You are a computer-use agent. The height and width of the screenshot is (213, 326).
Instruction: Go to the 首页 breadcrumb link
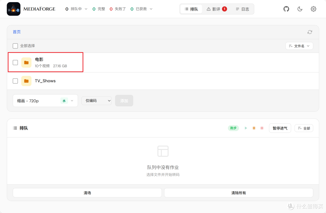click(x=17, y=32)
